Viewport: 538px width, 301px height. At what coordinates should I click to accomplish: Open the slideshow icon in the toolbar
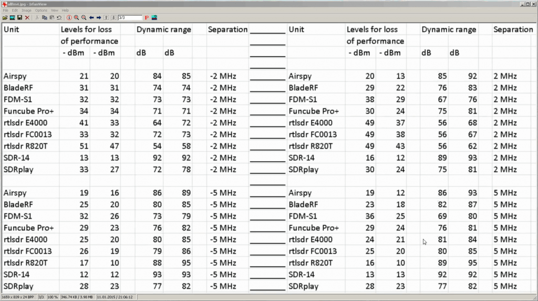point(13,17)
